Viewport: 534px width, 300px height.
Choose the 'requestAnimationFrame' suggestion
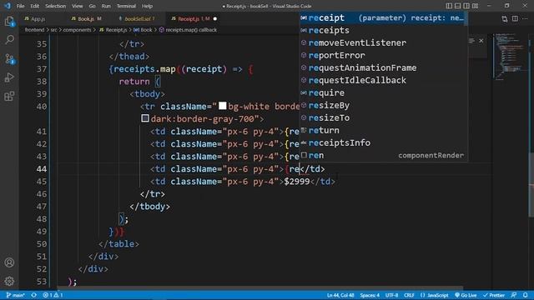pyautogui.click(x=383, y=67)
